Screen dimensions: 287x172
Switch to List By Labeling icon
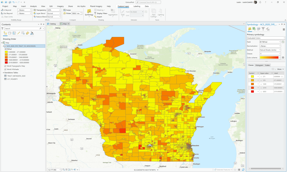click(27, 33)
